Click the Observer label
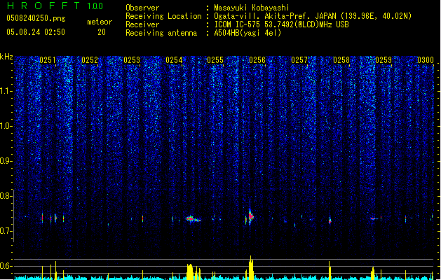Viewport: 441px width, 280px height. coord(142,8)
